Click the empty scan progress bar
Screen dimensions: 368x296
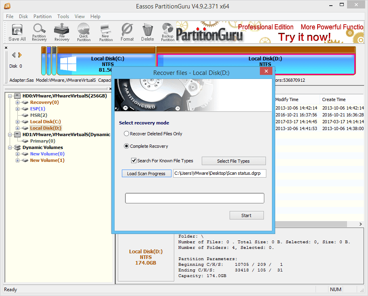click(194, 198)
